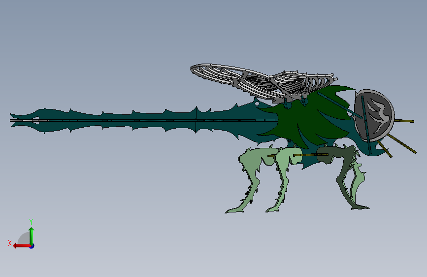Click the small round hole near the wing base
427x277 pixels.
[x=257, y=104]
